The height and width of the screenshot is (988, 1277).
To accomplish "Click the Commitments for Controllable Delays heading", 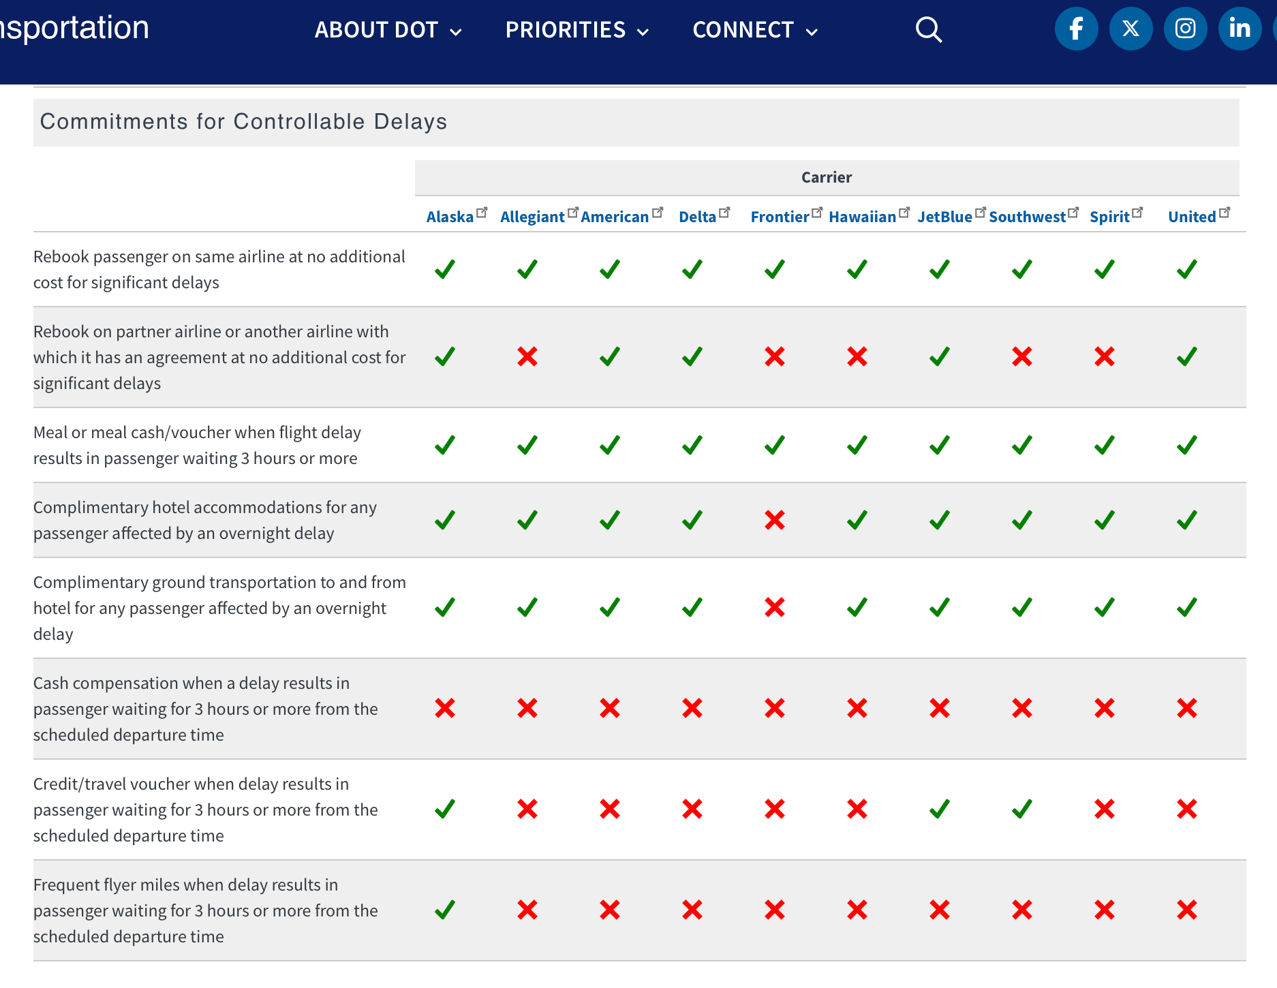I will point(243,121).
